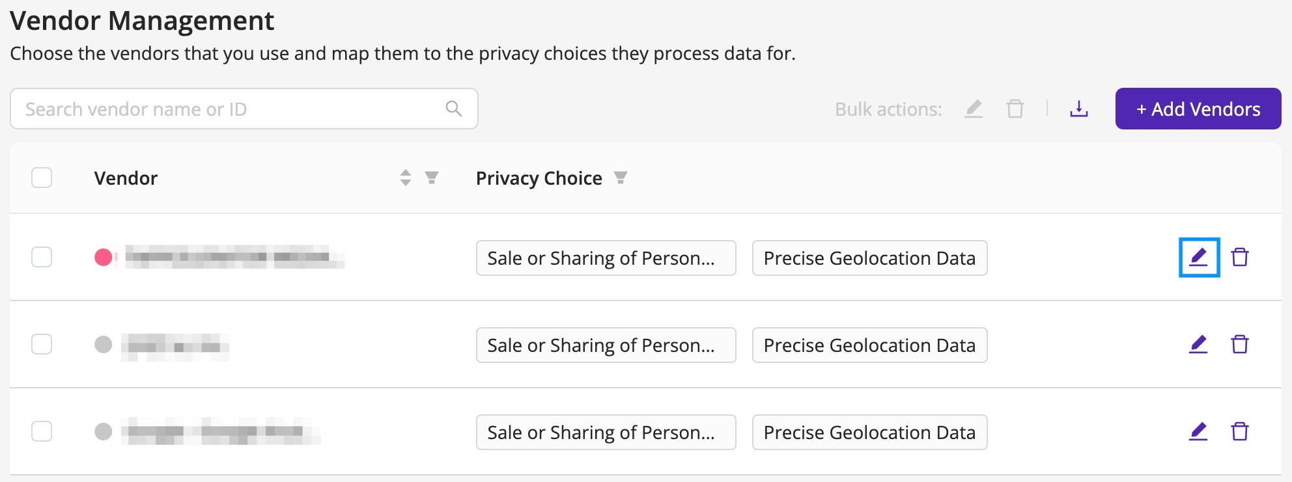This screenshot has height=482, width=1292.
Task: Select the Vendor column header
Action: tap(126, 178)
